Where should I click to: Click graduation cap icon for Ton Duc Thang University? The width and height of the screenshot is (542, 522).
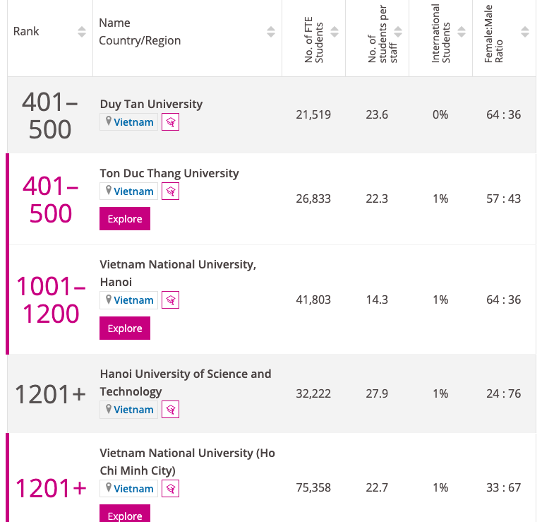coord(170,191)
